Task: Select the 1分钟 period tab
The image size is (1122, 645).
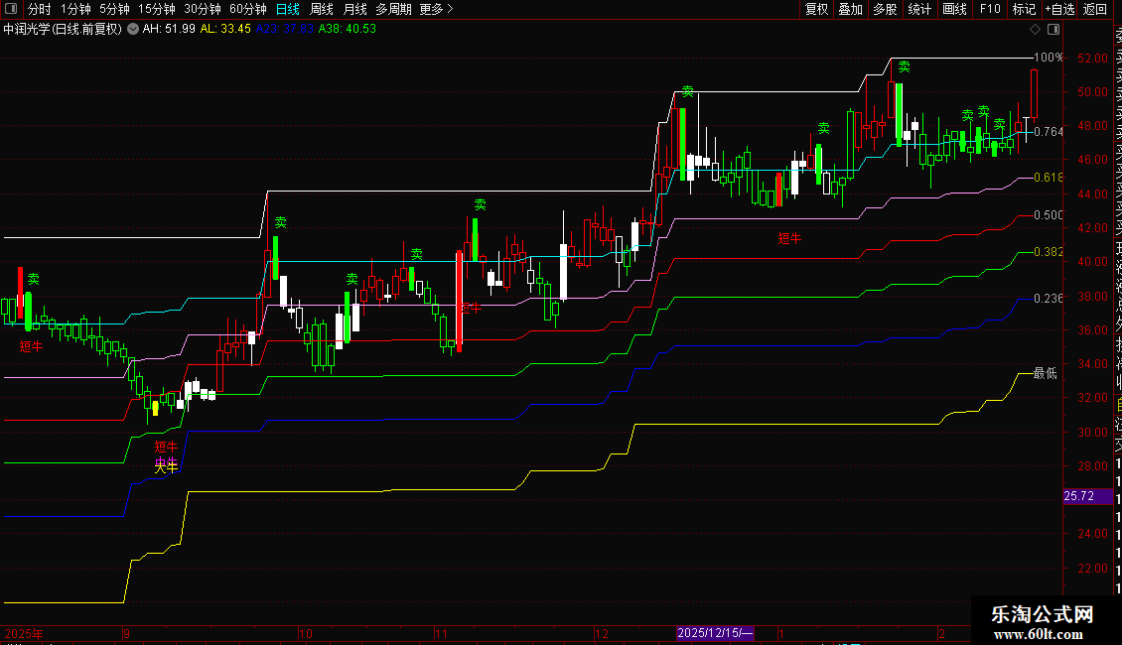Action: pyautogui.click(x=75, y=9)
